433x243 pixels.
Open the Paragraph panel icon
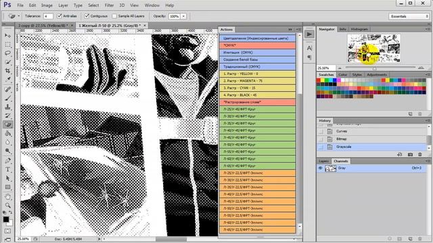[309, 57]
